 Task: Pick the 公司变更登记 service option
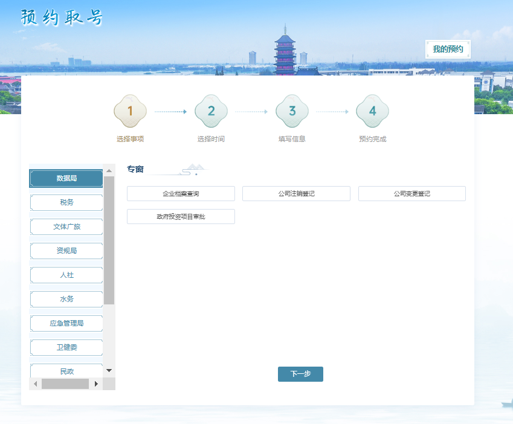tap(411, 194)
